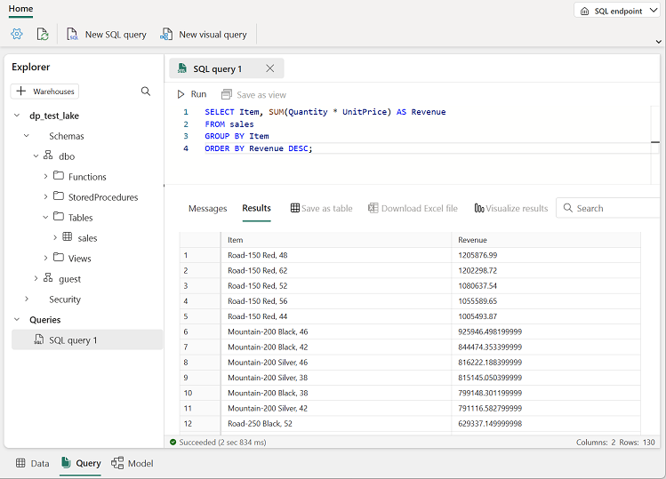Expand the Functions folder

pyautogui.click(x=46, y=176)
